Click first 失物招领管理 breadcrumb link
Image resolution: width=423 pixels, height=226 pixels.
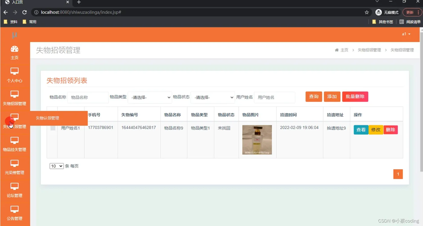(x=369, y=50)
